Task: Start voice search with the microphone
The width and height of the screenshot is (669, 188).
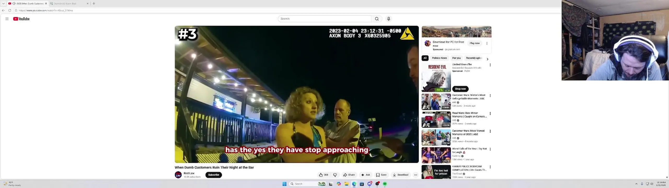Action: (x=389, y=19)
